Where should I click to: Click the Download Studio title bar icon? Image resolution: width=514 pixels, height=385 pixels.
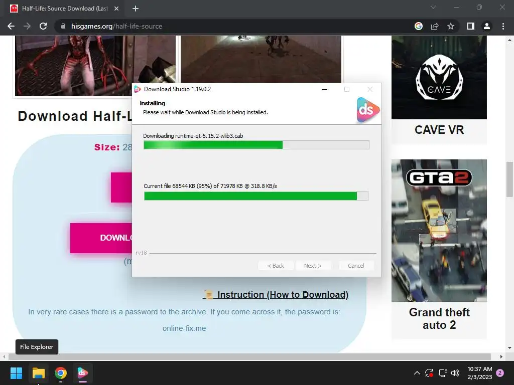[138, 89]
